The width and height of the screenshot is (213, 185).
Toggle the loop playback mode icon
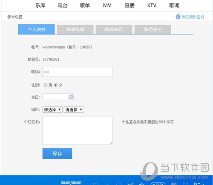click(x=130, y=184)
